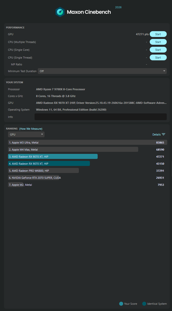Click the Details label in Ranking
Viewport: 172px width, 311px height.
tap(156, 135)
